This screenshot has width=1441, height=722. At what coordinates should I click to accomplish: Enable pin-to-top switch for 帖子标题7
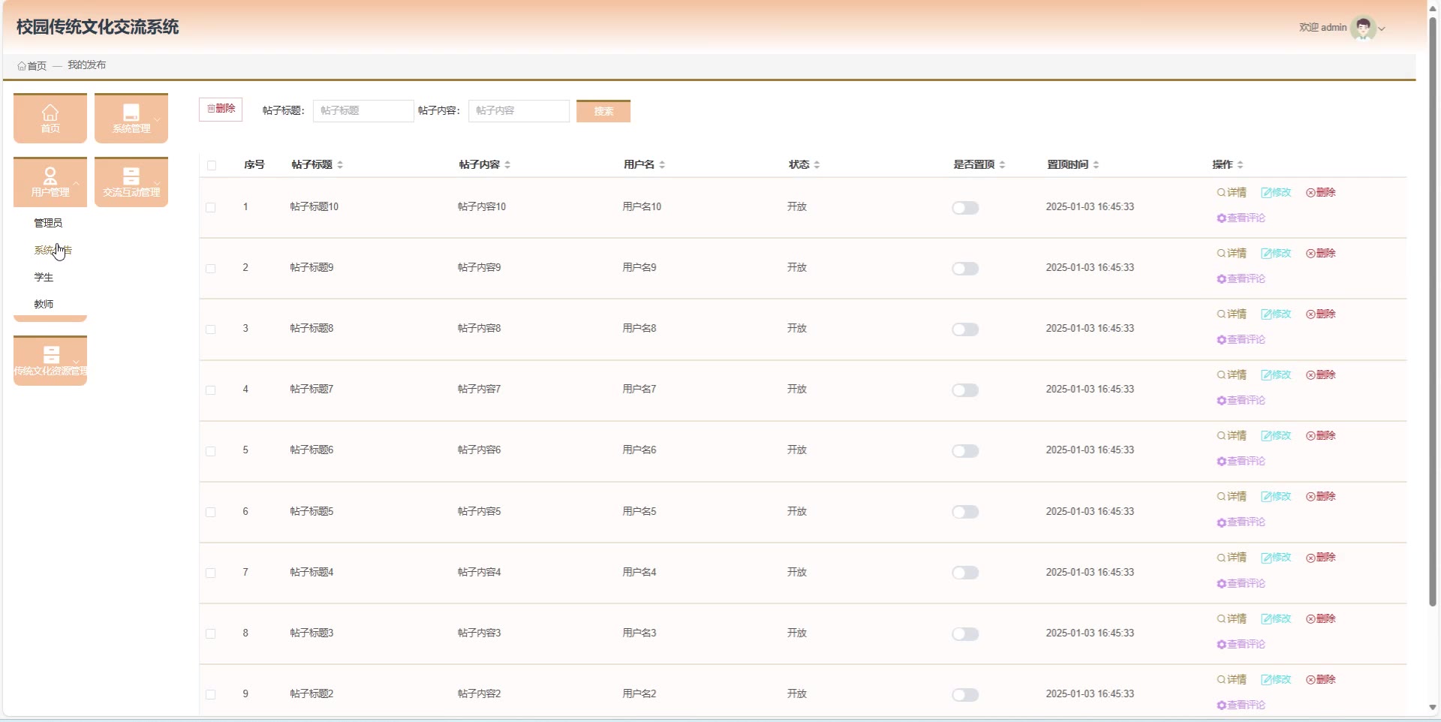(965, 390)
